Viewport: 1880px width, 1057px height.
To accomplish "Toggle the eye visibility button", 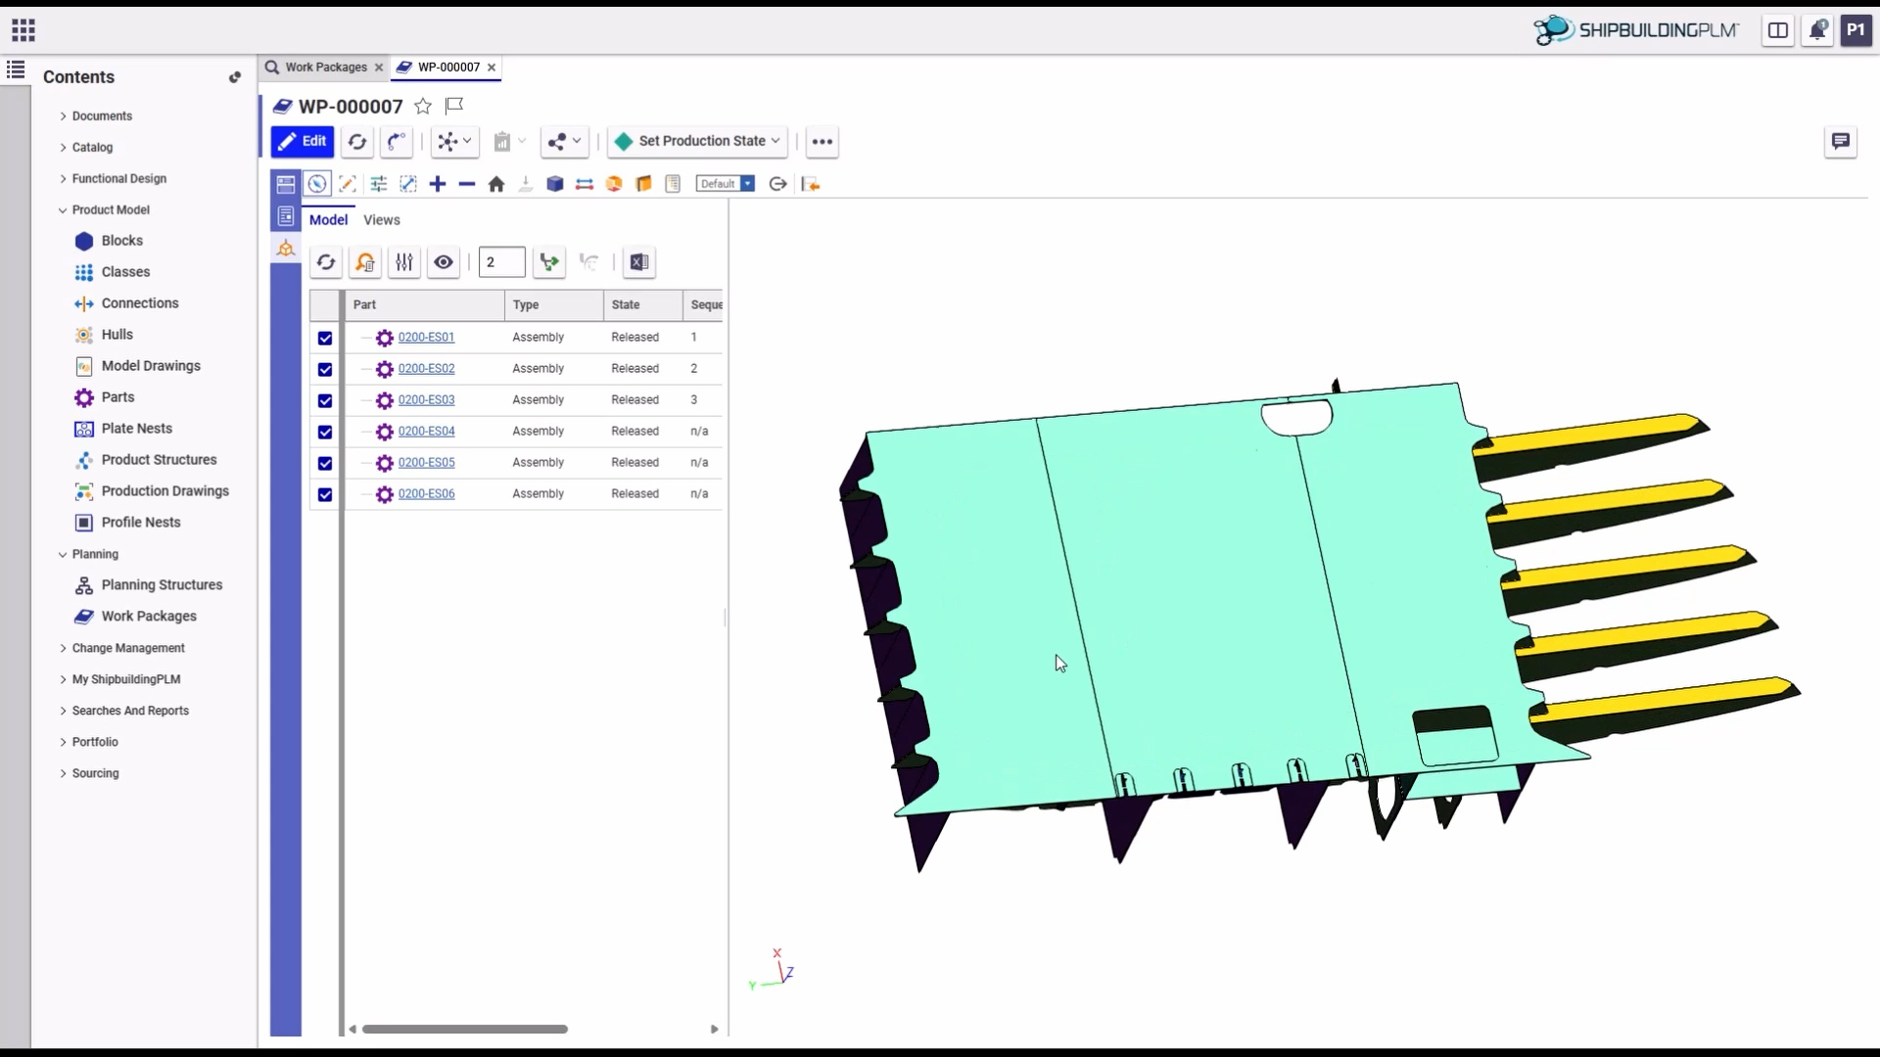I will point(444,262).
